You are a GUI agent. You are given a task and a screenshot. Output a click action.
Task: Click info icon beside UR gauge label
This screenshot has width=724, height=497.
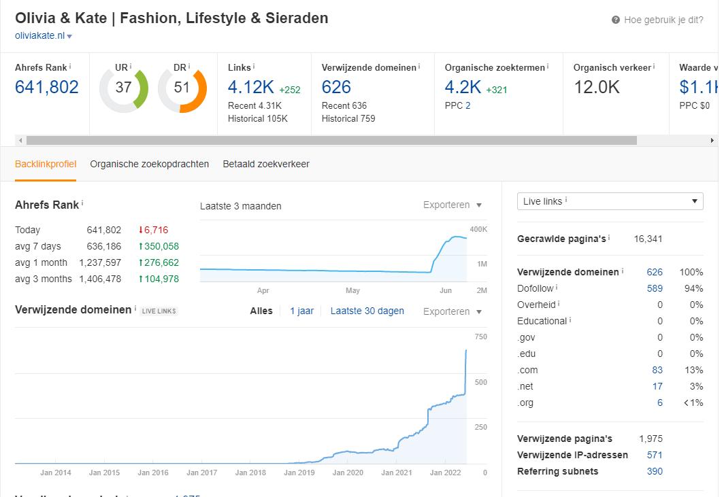[x=131, y=67]
